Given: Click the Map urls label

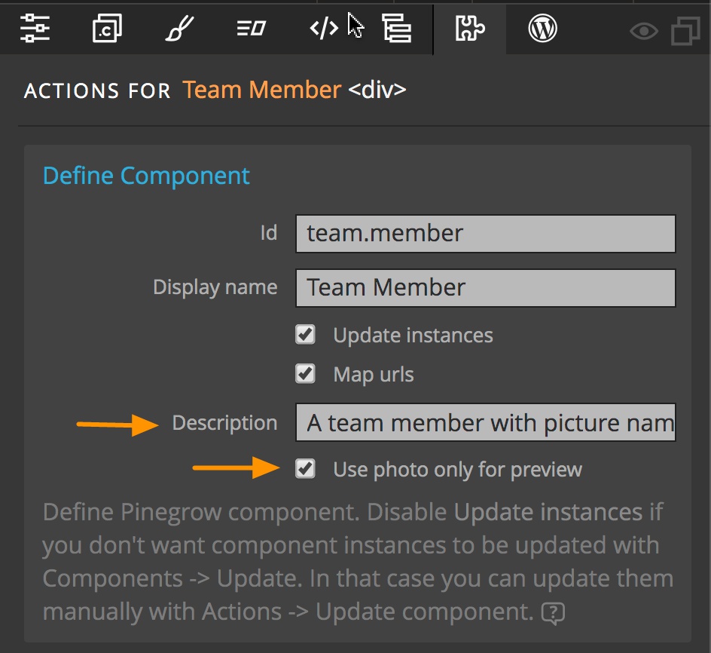Looking at the screenshot, I should click(374, 375).
